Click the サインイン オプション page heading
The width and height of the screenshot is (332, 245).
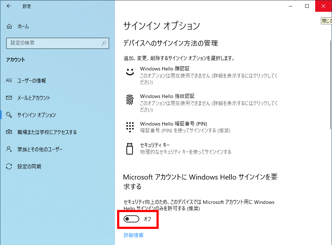[x=162, y=26]
